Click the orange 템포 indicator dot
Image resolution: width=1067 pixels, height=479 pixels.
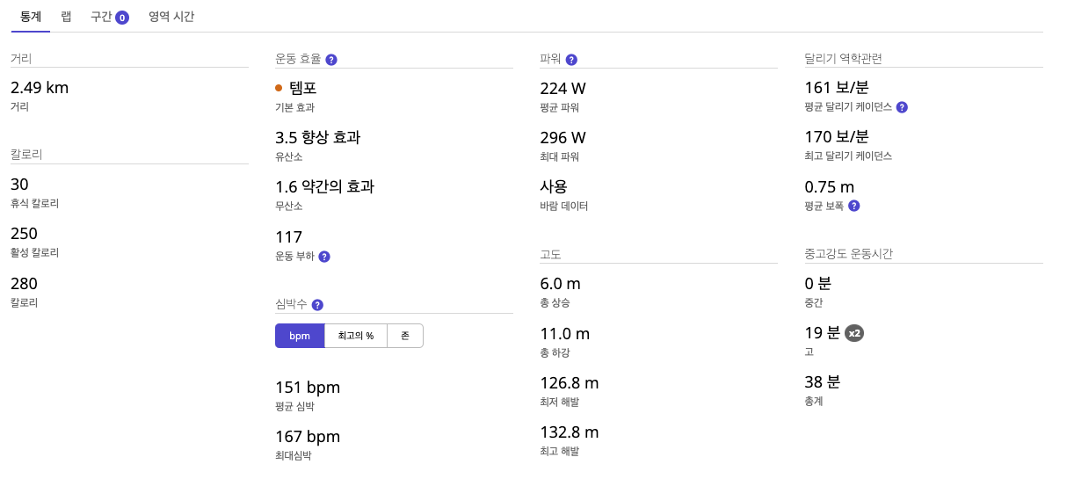(x=279, y=88)
